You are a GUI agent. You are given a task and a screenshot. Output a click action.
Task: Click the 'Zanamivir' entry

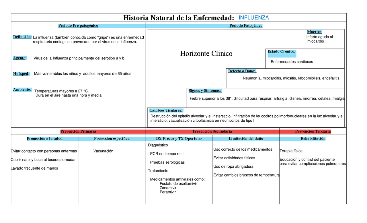click(x=168, y=188)
